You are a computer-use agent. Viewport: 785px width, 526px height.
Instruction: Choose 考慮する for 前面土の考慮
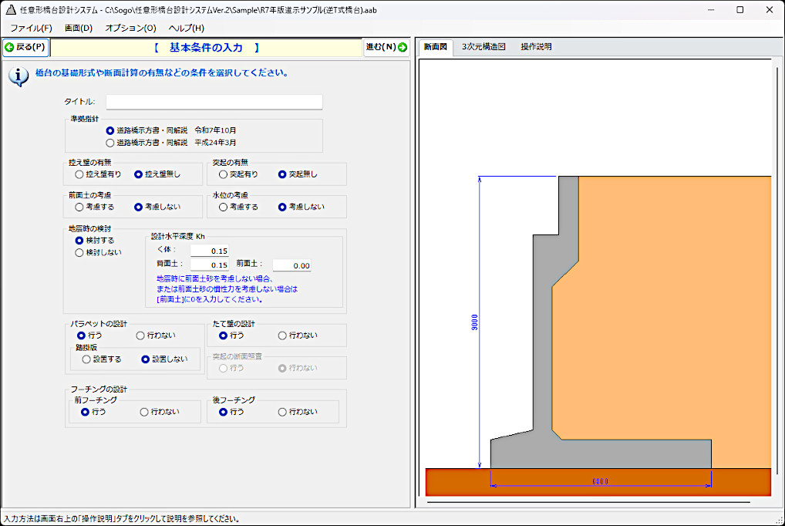coord(79,207)
